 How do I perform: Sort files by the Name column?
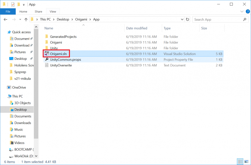tap(49, 28)
